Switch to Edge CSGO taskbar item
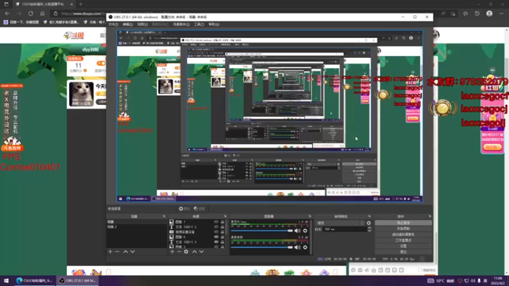This screenshot has height=286, width=509. pyautogui.click(x=35, y=280)
